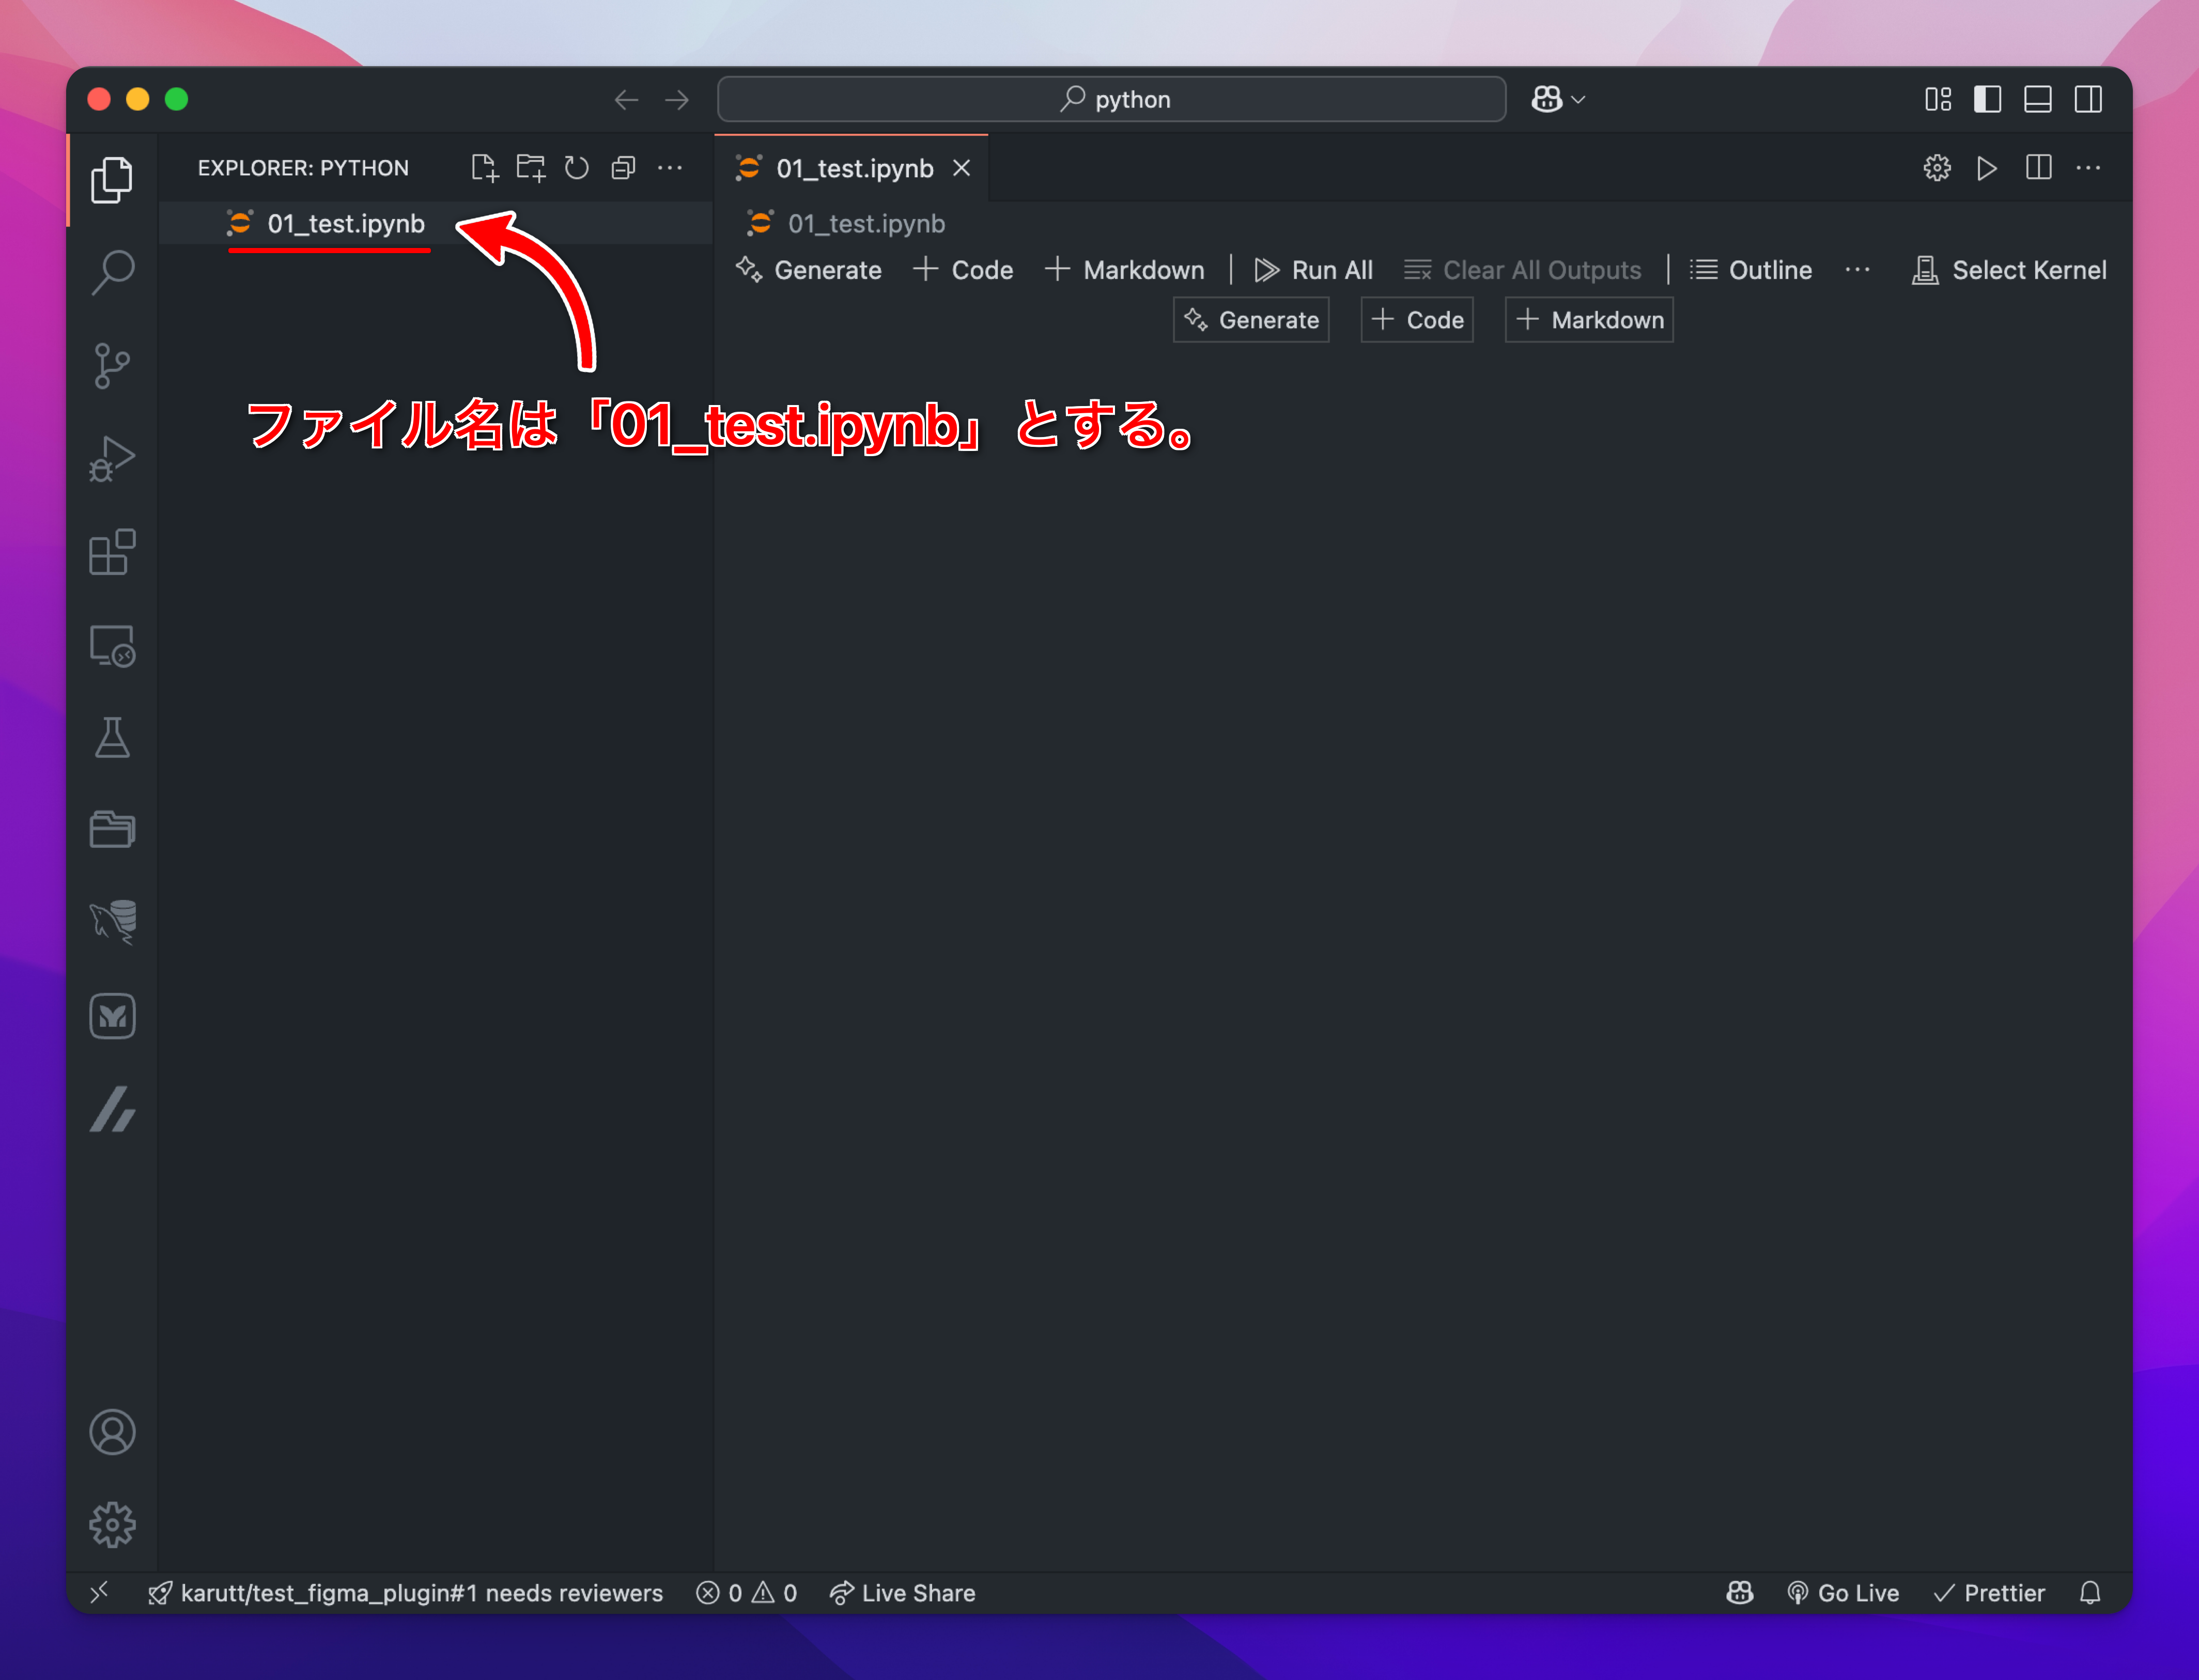Expand the notebook toolbar more actions ellipsis
Screen dimensions: 2199x1680
[1857, 270]
